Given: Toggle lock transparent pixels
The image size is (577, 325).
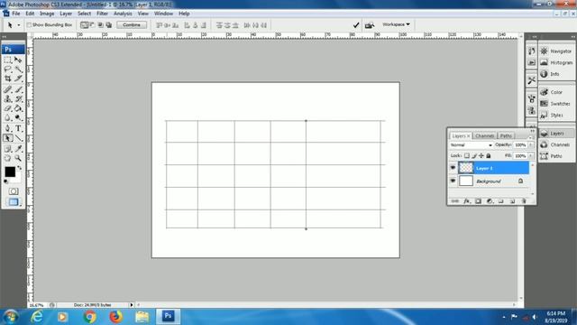Looking at the screenshot, I should [x=467, y=156].
